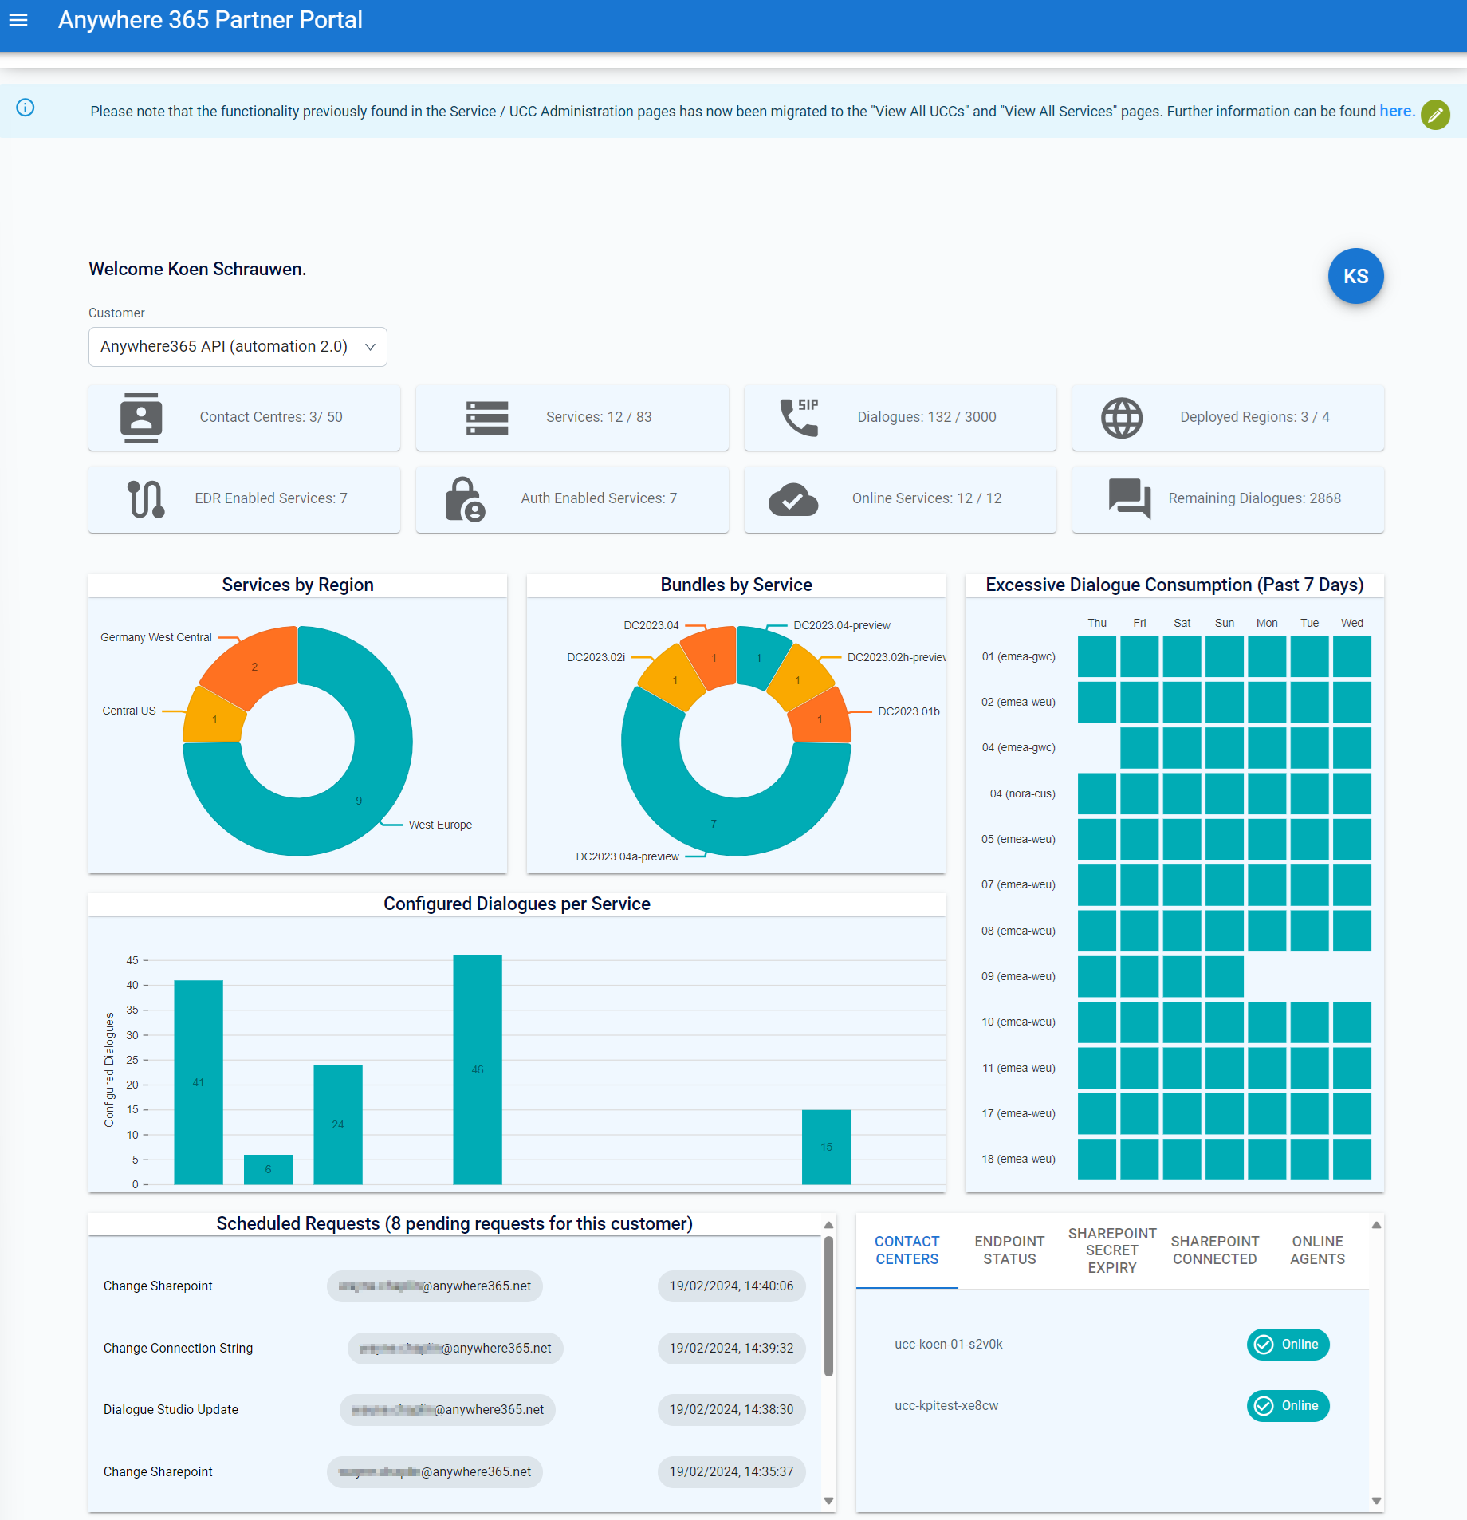The height and width of the screenshot is (1520, 1467).
Task: Click Online check icon for ucc-koen-01-s2v0k
Action: tap(1264, 1345)
